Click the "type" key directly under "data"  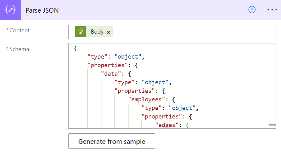[125, 82]
